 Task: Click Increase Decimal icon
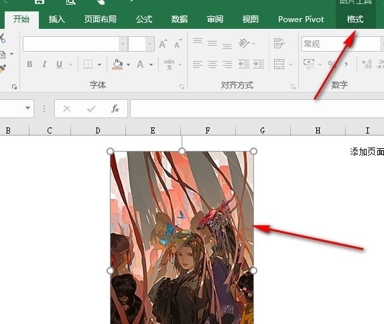[x=367, y=64]
